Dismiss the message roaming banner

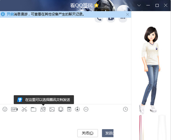[x=127, y=14]
